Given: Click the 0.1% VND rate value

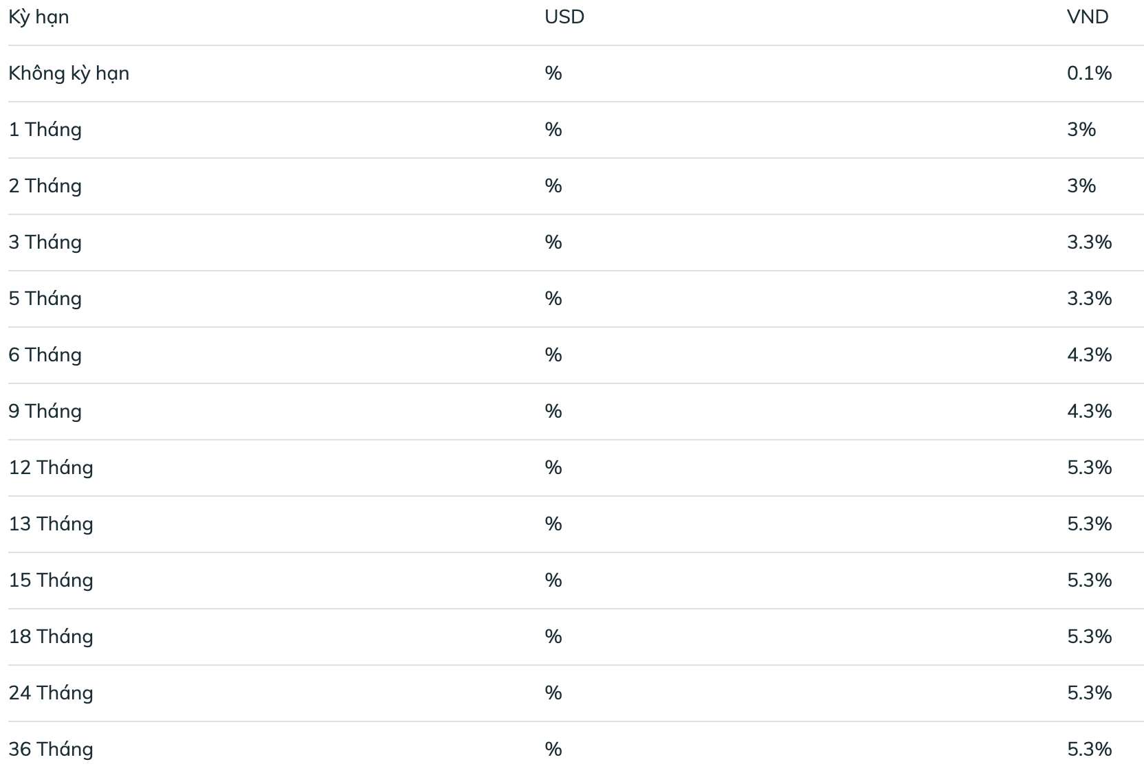Looking at the screenshot, I should click(x=1089, y=74).
